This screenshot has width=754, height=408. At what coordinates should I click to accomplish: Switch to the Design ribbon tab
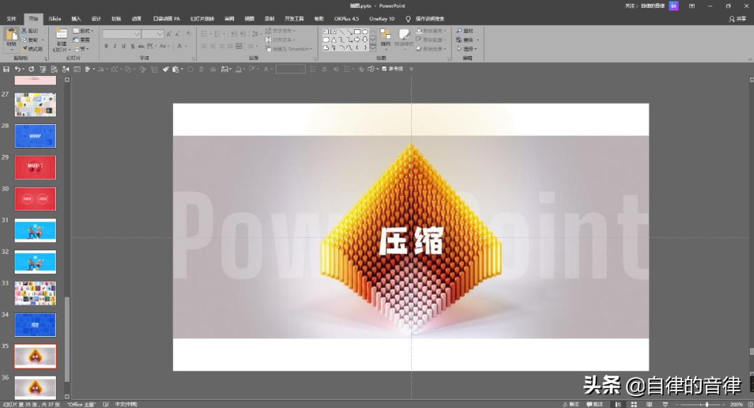tap(96, 19)
